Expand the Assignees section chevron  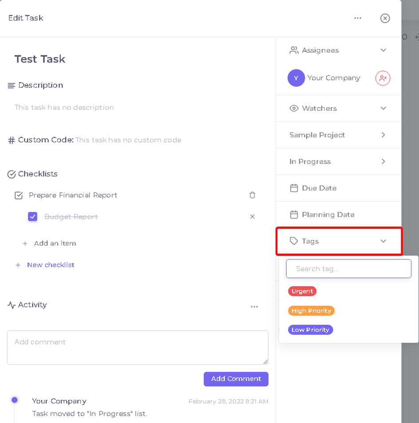tap(383, 50)
